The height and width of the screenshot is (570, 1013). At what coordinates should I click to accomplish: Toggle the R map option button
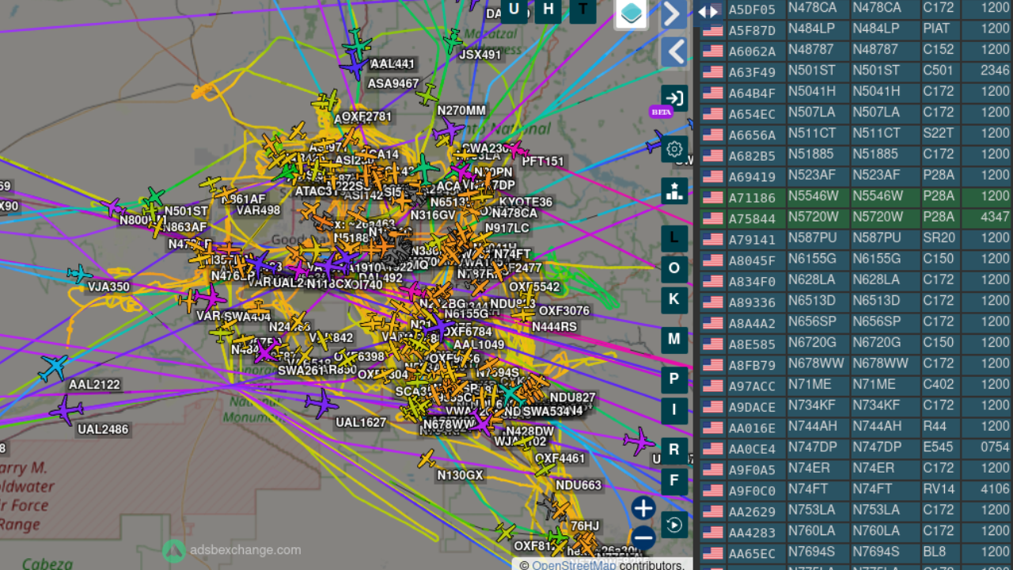[674, 450]
